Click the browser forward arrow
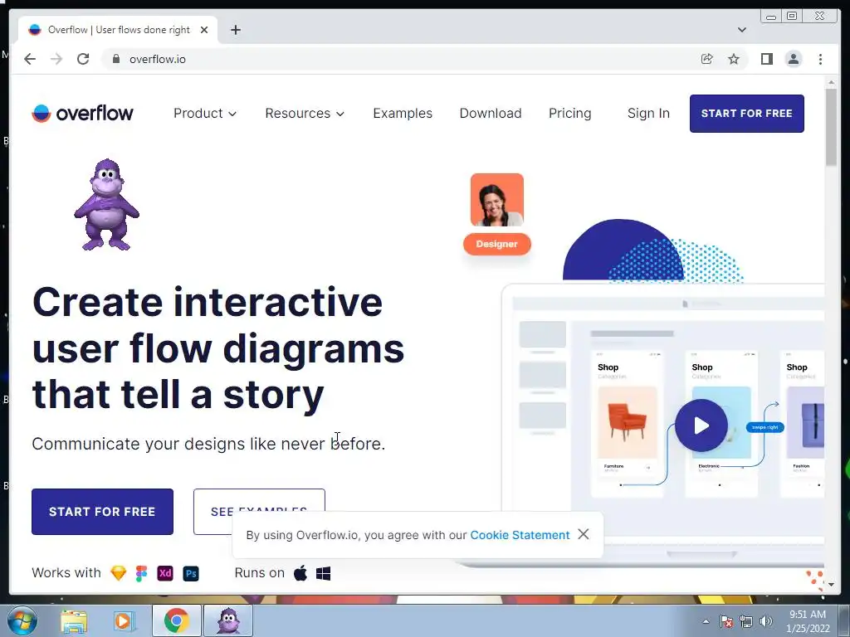850x637 pixels. [x=56, y=59]
